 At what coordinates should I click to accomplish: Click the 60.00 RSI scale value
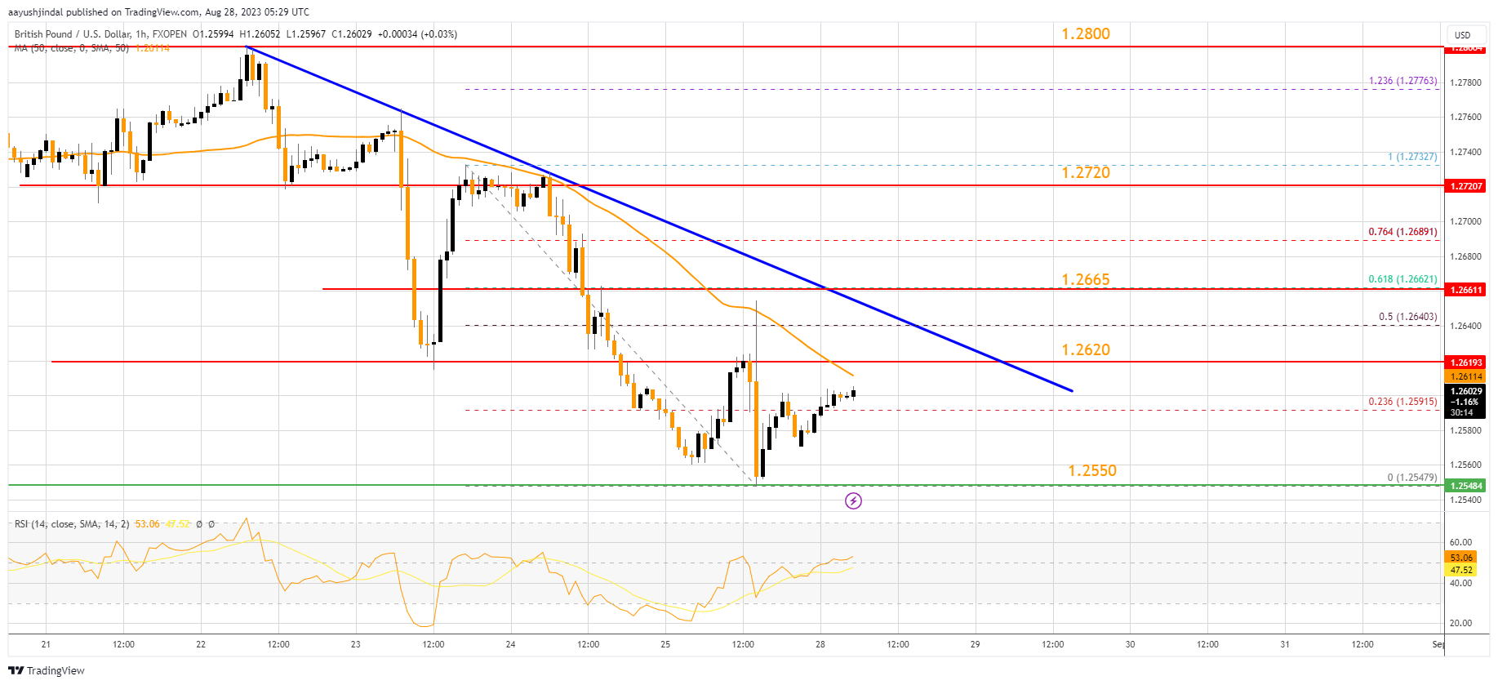tap(1460, 542)
